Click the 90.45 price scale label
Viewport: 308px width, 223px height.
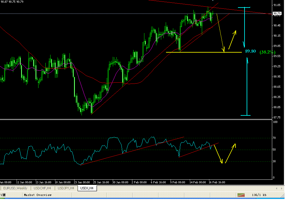click(277, 26)
